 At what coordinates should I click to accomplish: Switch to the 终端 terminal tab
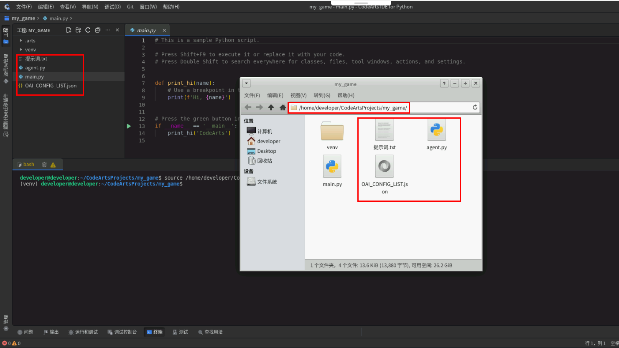tap(155, 332)
